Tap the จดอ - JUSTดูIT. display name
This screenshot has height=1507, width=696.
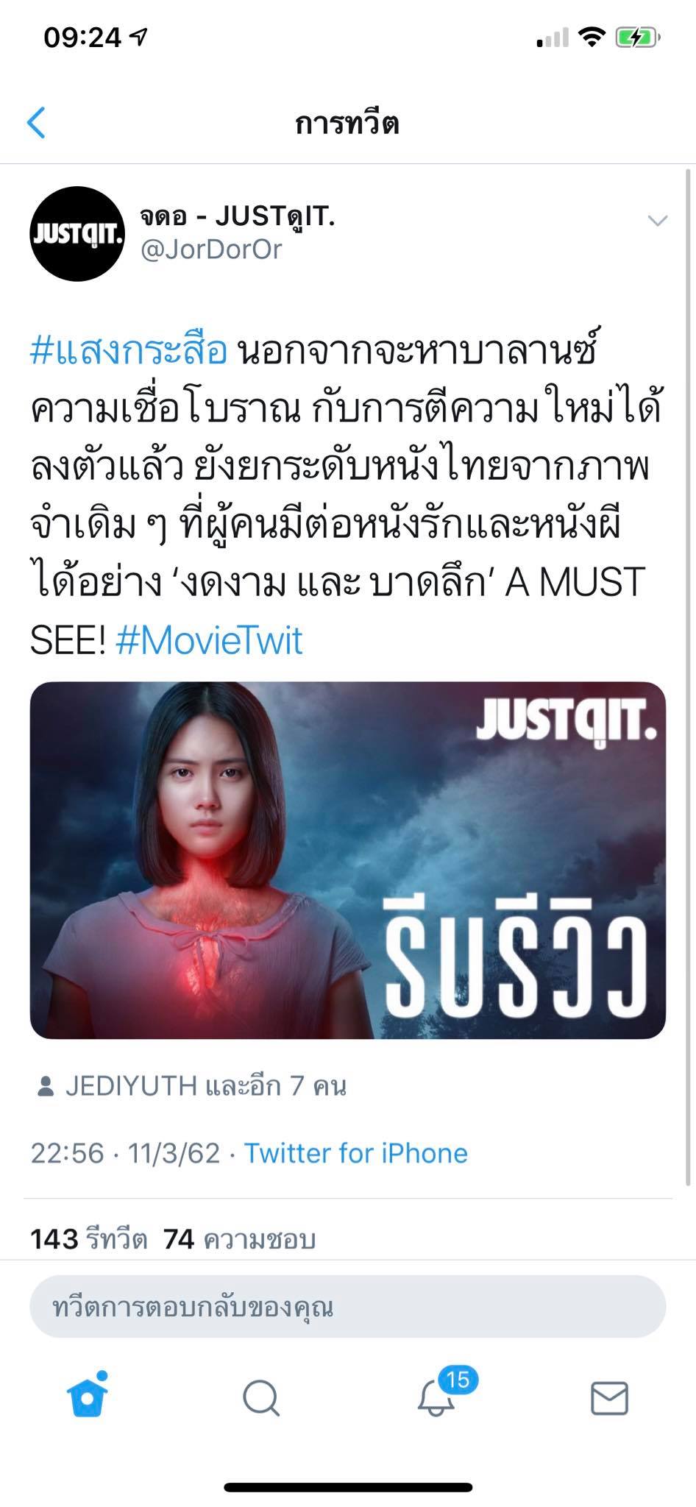[238, 216]
